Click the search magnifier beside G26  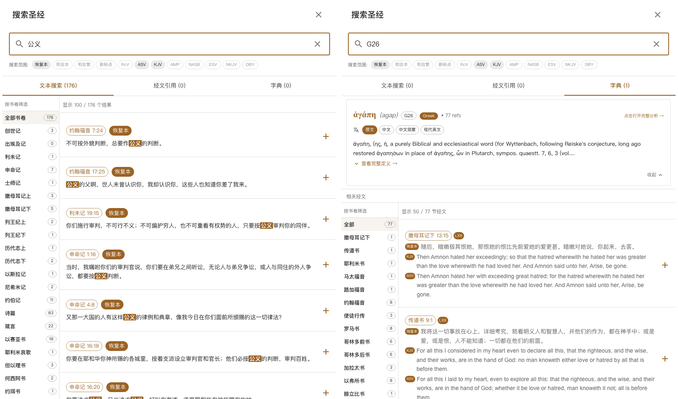[358, 44]
